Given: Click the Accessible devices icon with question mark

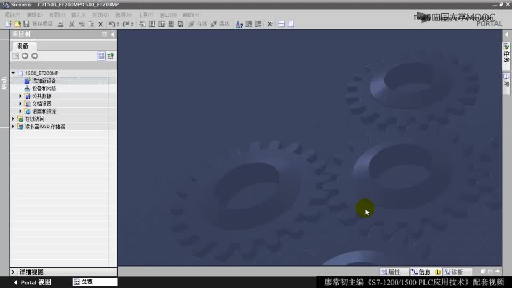Looking at the screenshot, I should coord(239,24).
